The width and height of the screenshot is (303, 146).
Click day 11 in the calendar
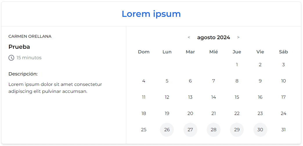coord(144,97)
